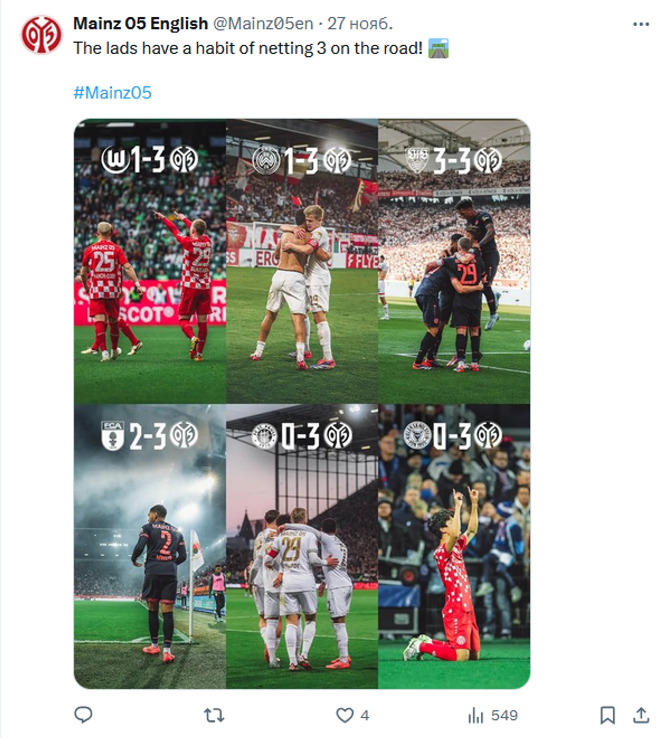
Task: Open the share upload icon
Action: pos(641,715)
